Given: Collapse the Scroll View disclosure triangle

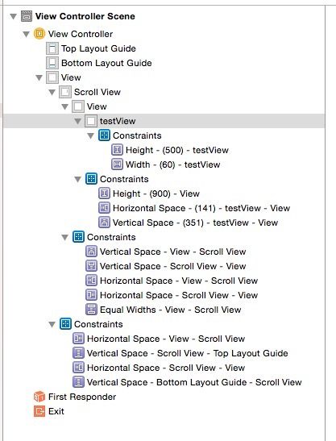Looking at the screenshot, I should point(52,92).
